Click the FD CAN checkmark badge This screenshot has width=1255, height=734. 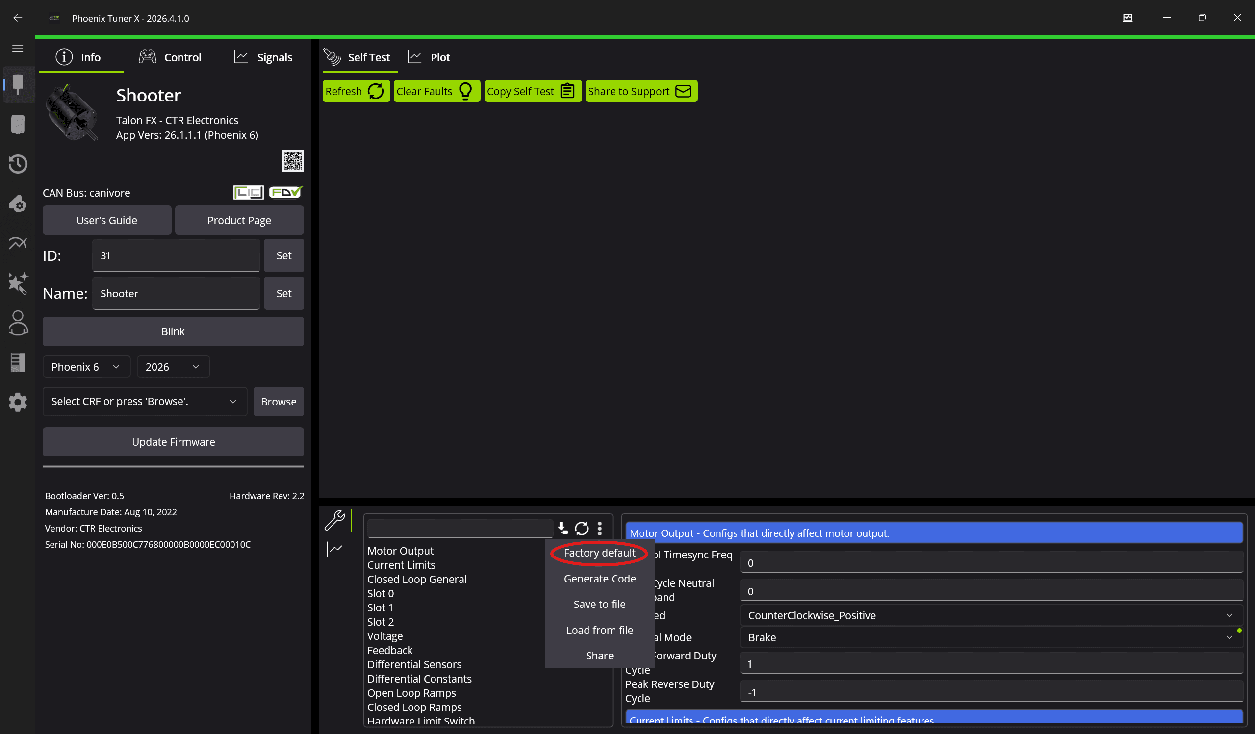click(286, 192)
